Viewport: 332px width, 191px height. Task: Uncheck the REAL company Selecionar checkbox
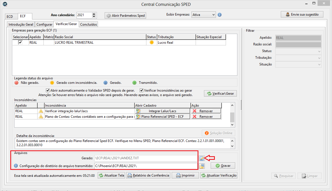click(20, 43)
